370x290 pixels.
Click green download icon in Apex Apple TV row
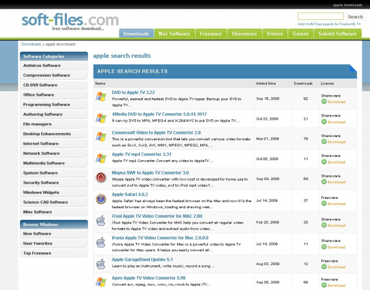tap(324, 285)
